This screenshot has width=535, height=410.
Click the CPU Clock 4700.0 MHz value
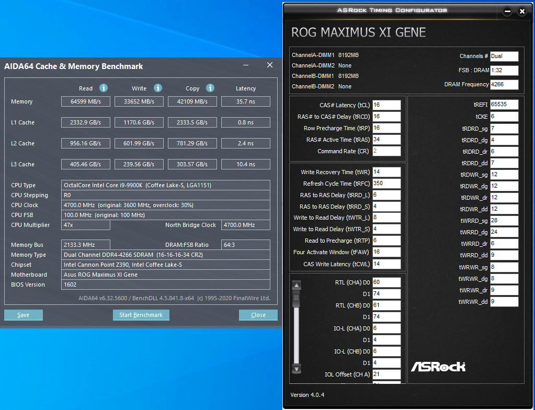click(x=165, y=205)
